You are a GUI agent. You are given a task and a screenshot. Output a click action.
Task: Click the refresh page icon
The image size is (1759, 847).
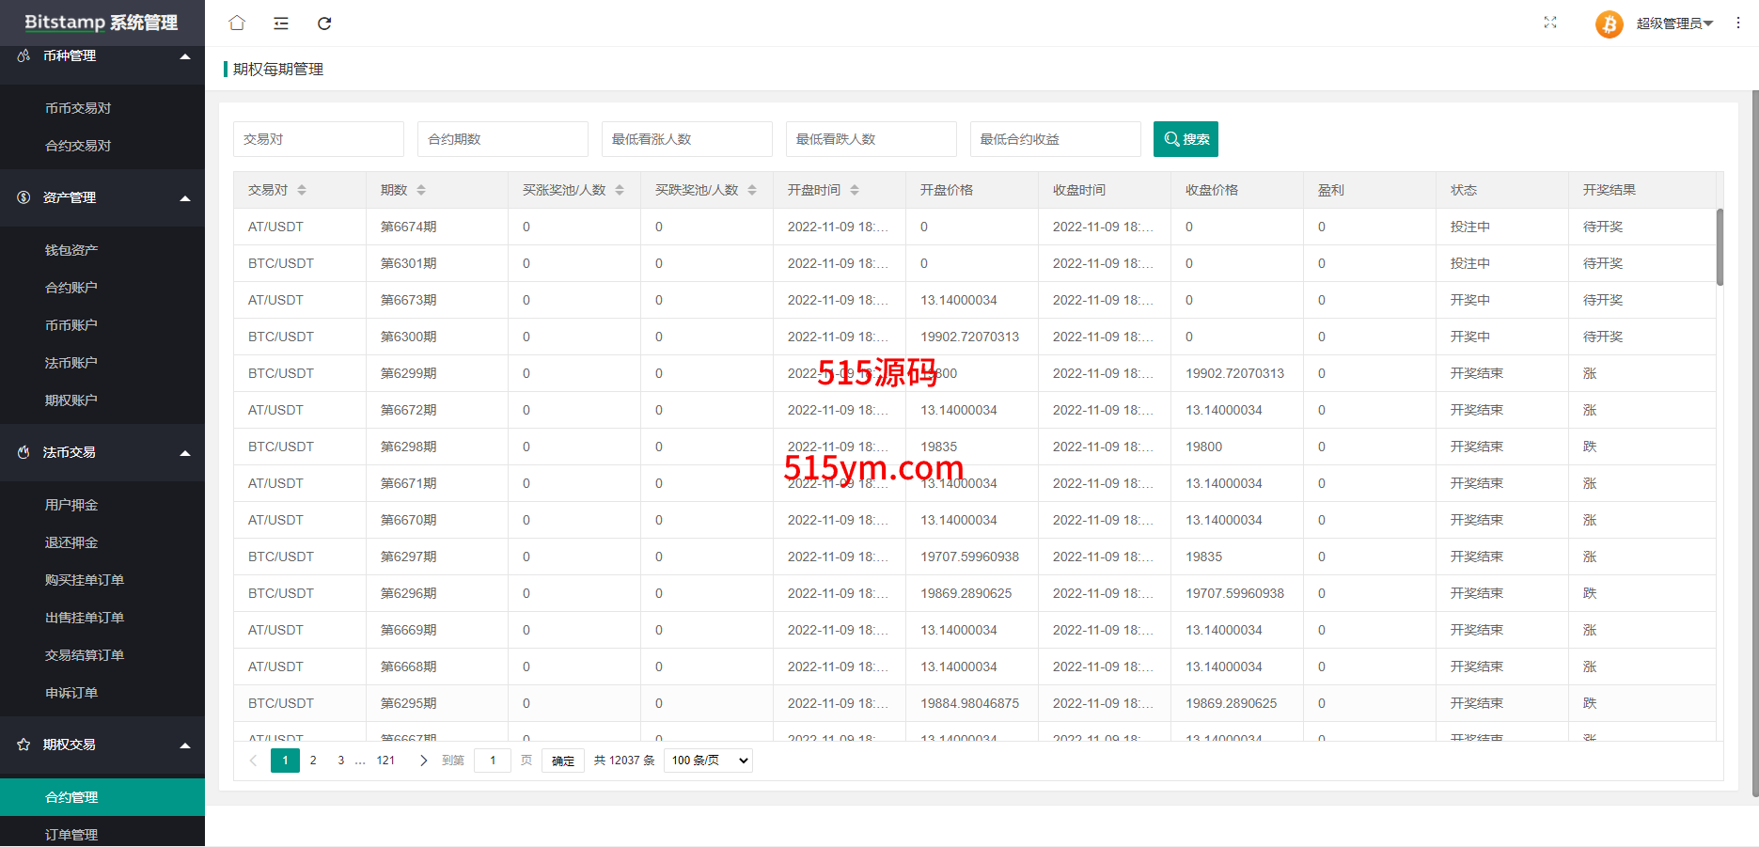324,24
